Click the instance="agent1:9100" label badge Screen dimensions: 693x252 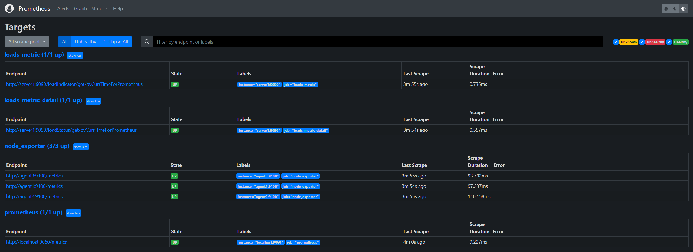tap(258, 186)
